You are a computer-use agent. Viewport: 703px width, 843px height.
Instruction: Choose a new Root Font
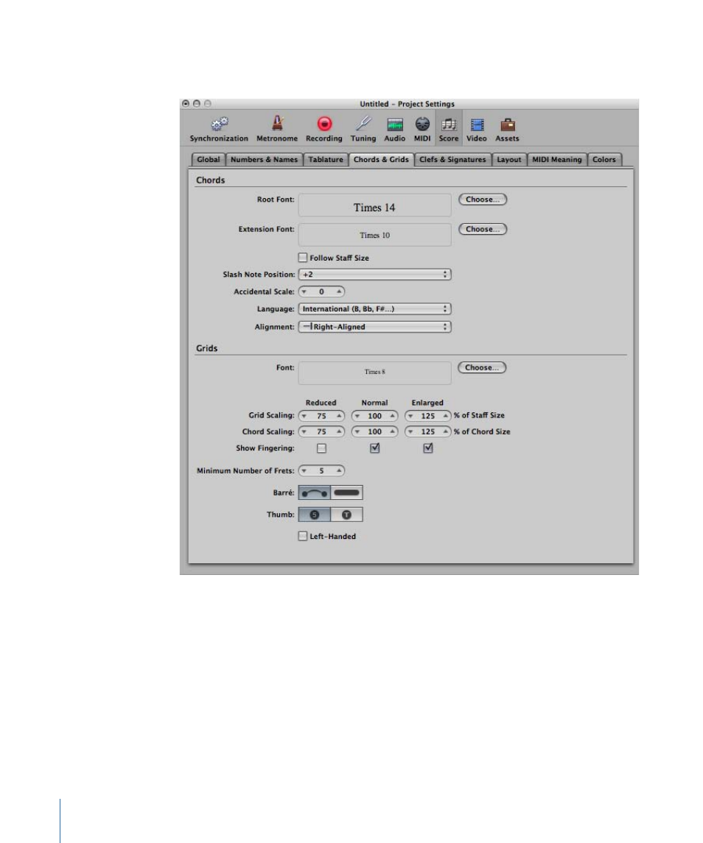[x=483, y=200]
